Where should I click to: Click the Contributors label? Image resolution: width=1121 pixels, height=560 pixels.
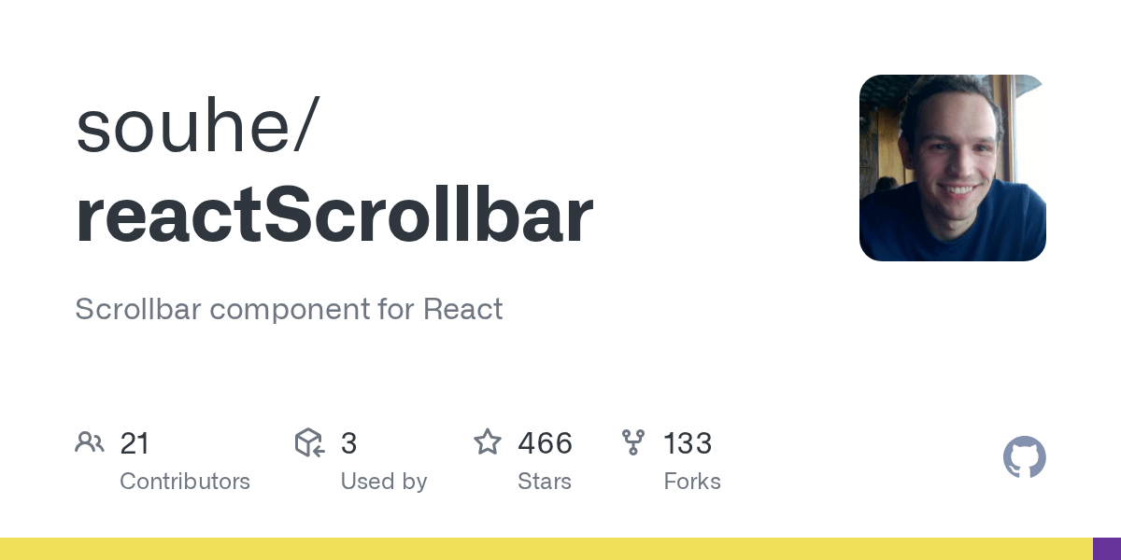pyautogui.click(x=185, y=482)
